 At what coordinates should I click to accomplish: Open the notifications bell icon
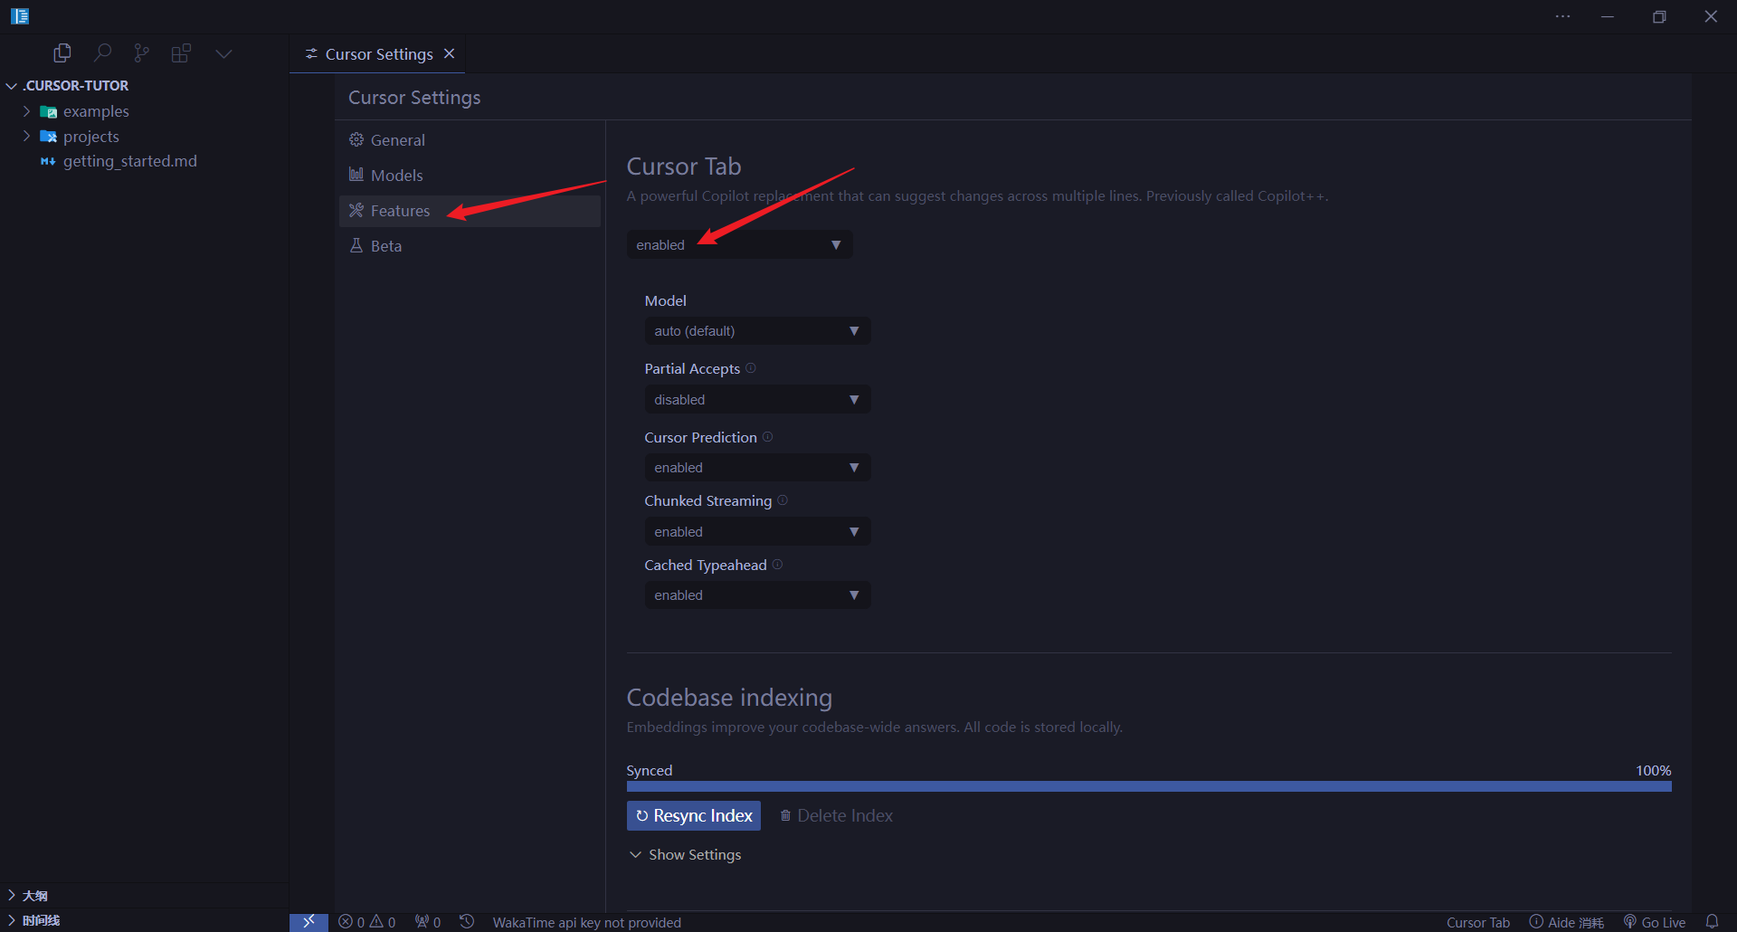pos(1712,921)
